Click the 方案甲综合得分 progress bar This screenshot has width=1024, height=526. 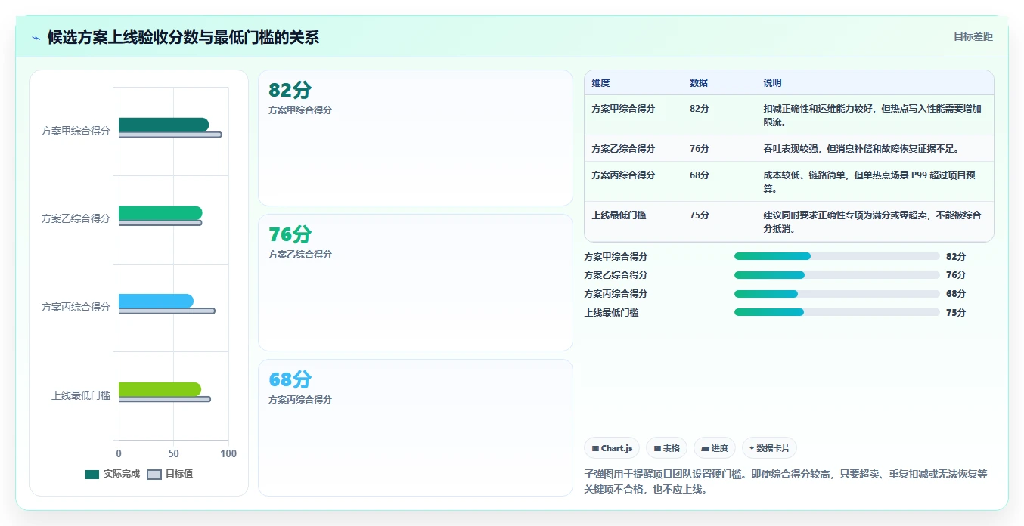pyautogui.click(x=836, y=256)
